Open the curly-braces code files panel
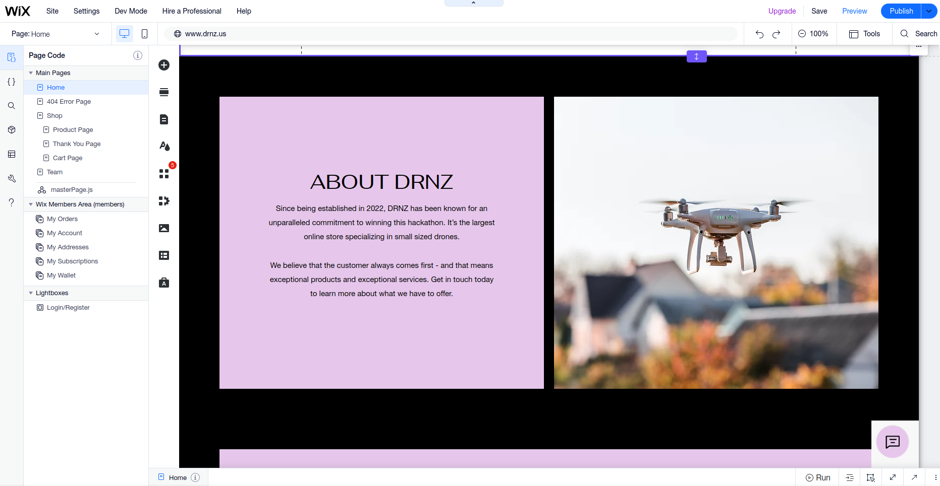Viewport: 940px width, 486px height. pyautogui.click(x=12, y=82)
